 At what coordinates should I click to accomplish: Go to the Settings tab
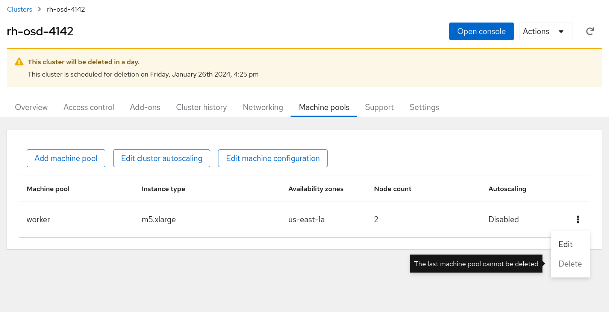(x=424, y=107)
